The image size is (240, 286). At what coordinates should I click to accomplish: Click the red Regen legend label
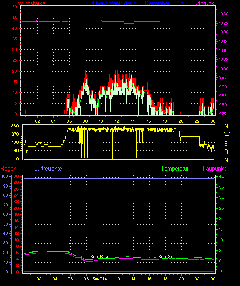[8, 169]
